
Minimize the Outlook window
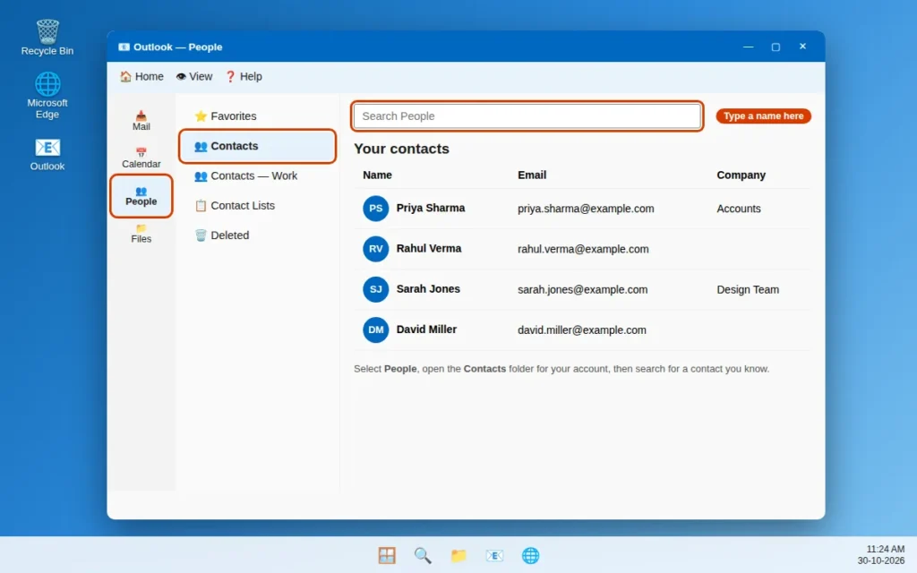tap(748, 47)
